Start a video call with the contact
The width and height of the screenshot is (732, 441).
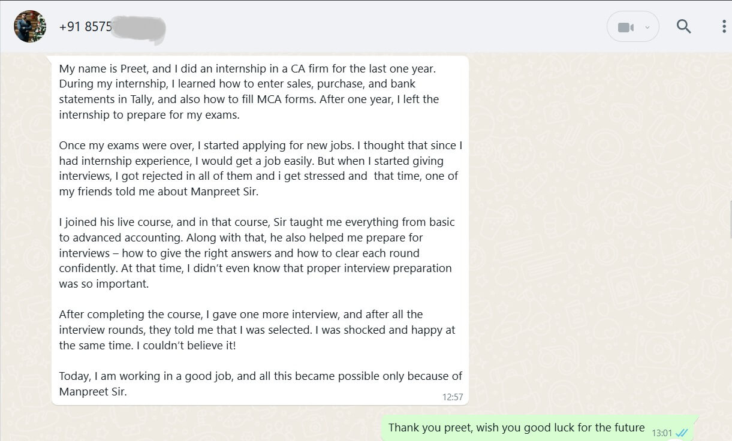[x=625, y=28]
